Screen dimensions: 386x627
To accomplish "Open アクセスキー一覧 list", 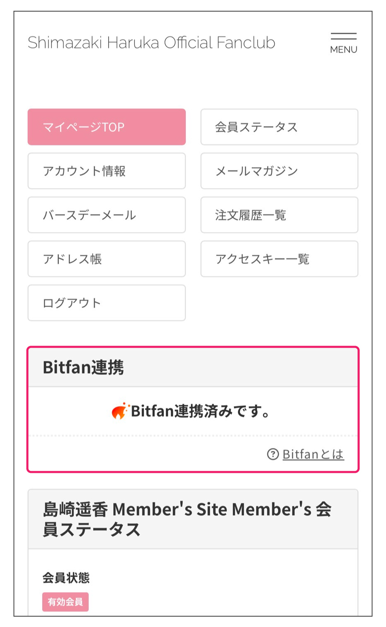I will click(x=279, y=259).
